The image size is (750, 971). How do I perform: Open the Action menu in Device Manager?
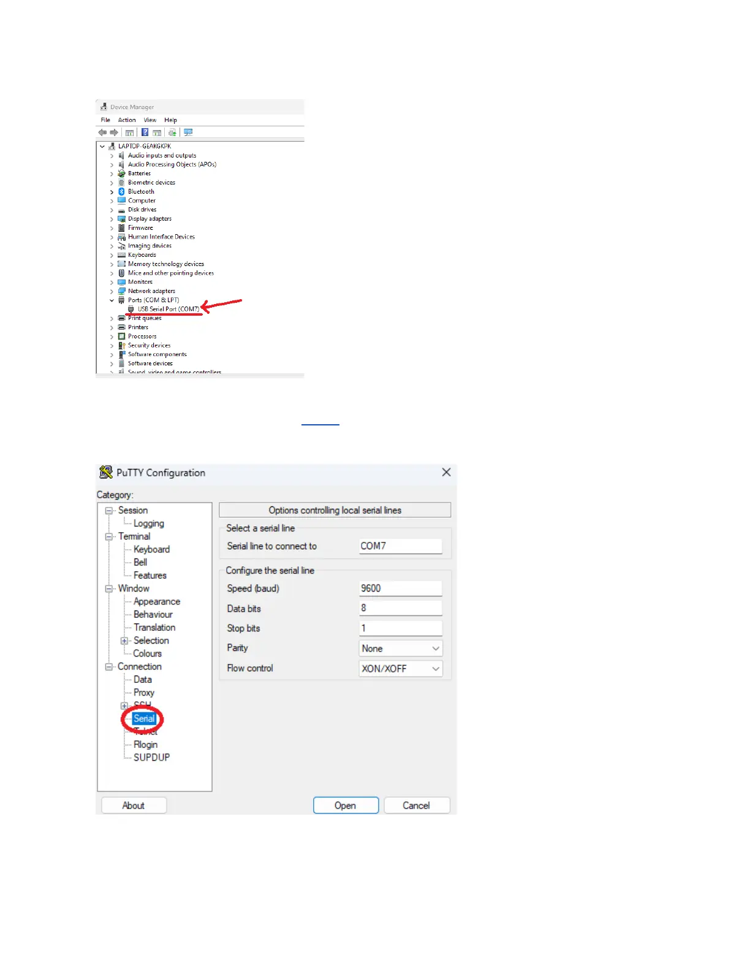(x=127, y=120)
